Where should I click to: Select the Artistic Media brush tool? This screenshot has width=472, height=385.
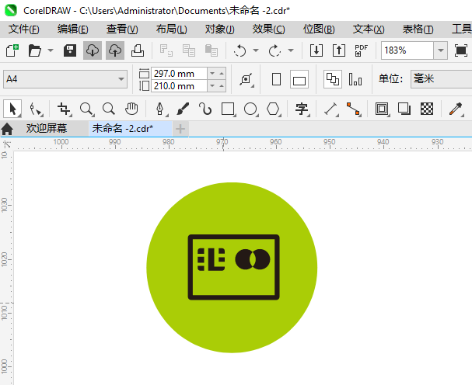click(x=183, y=109)
